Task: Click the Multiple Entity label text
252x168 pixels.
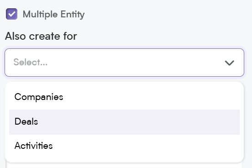Action: (53, 14)
